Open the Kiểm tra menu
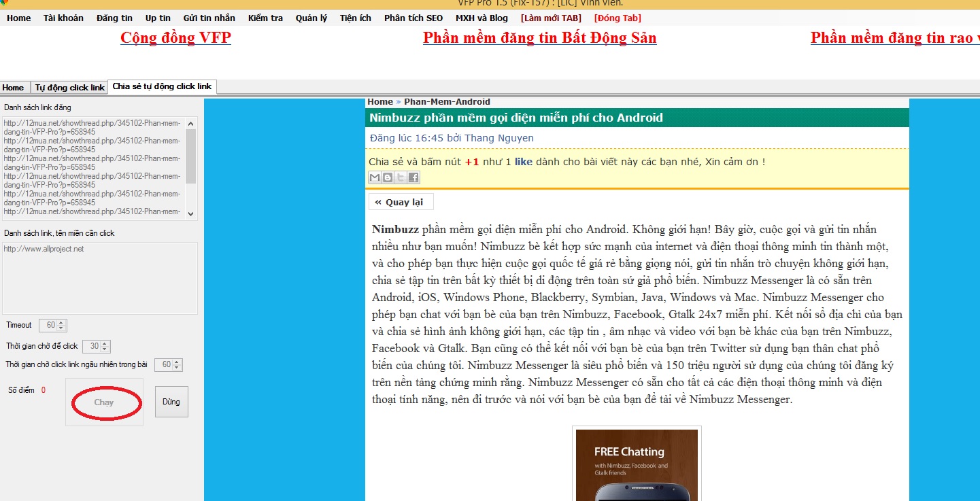980x501 pixels. 265,18
